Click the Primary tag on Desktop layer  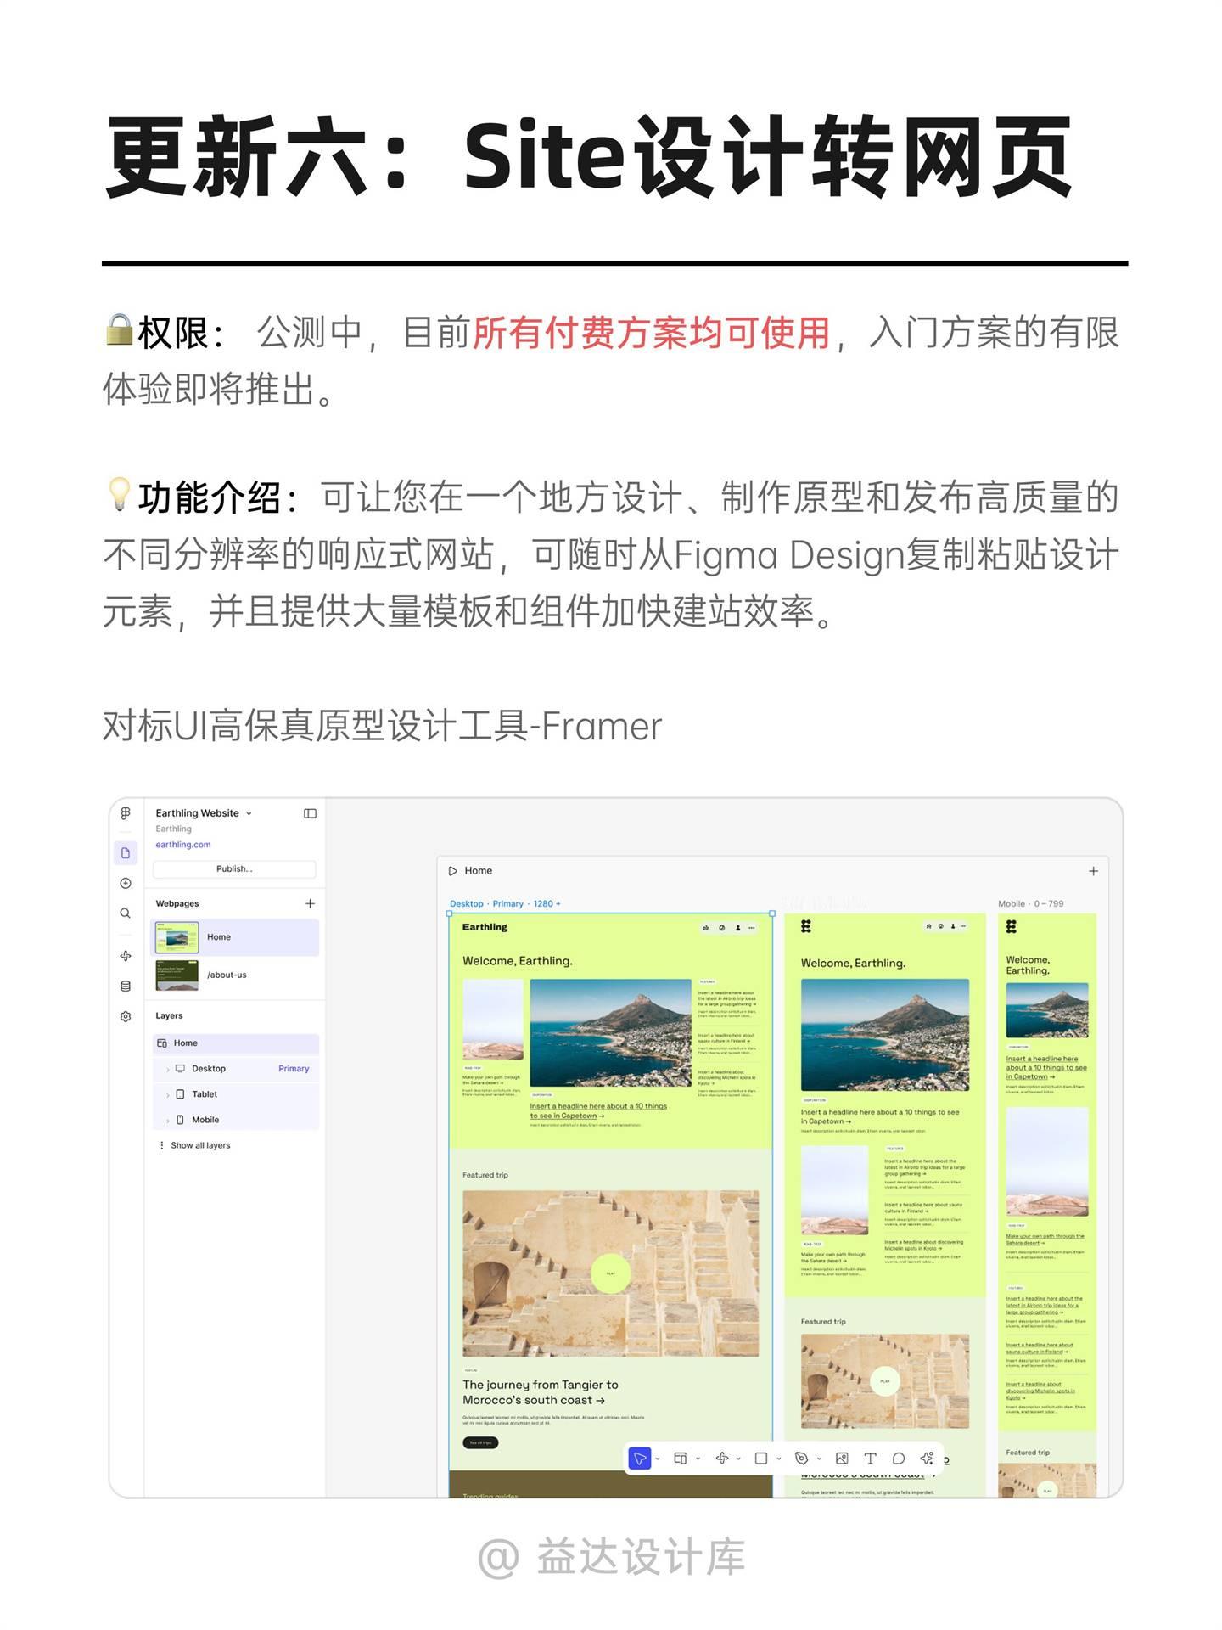pos(294,1069)
